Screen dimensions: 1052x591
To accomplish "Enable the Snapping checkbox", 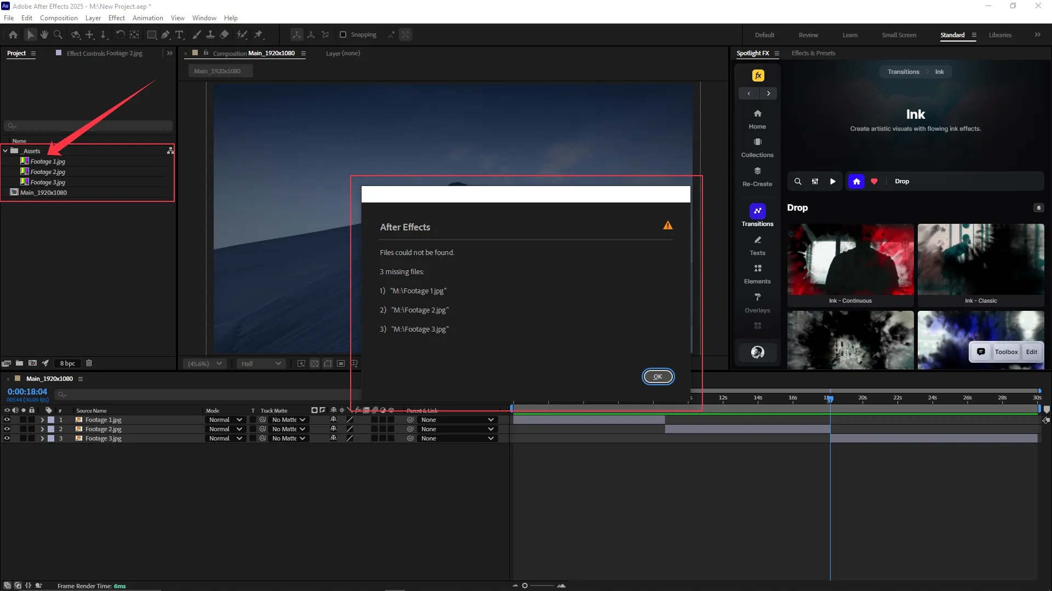I will 343,34.
